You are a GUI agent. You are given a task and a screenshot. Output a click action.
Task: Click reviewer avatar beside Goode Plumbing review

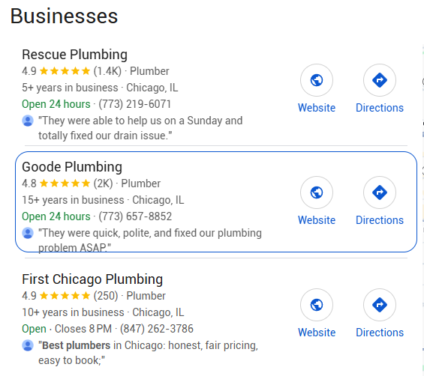(28, 233)
